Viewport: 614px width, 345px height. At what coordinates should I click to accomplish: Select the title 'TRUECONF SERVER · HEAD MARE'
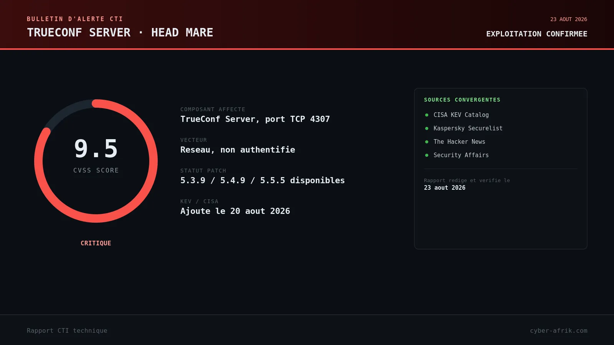coord(120,33)
